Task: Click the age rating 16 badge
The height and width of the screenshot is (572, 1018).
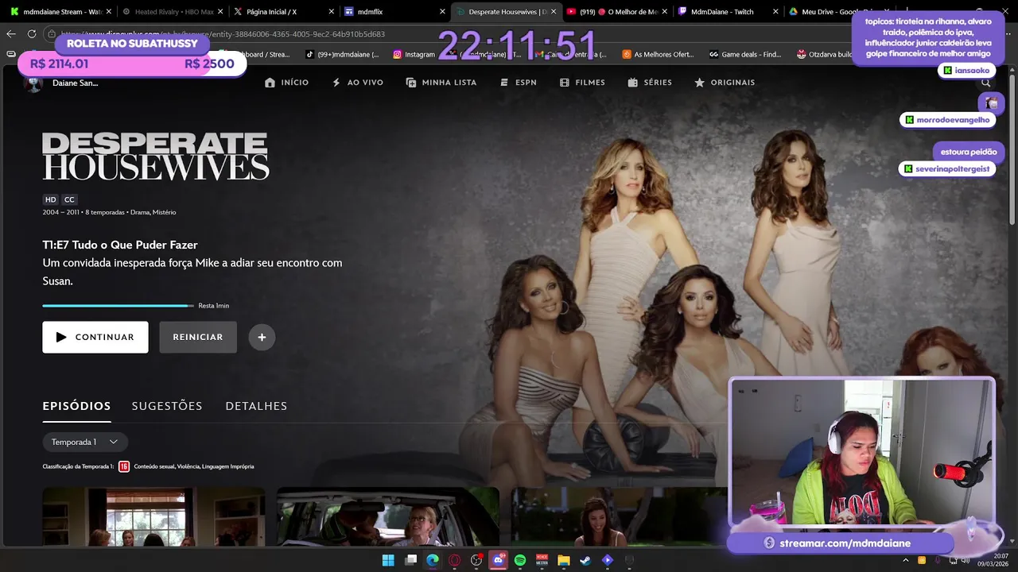Action: [x=124, y=467]
